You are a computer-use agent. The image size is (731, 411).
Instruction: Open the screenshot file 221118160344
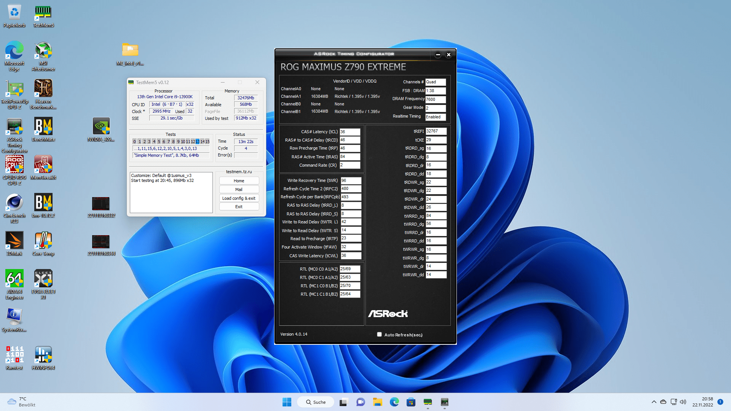[x=101, y=245]
